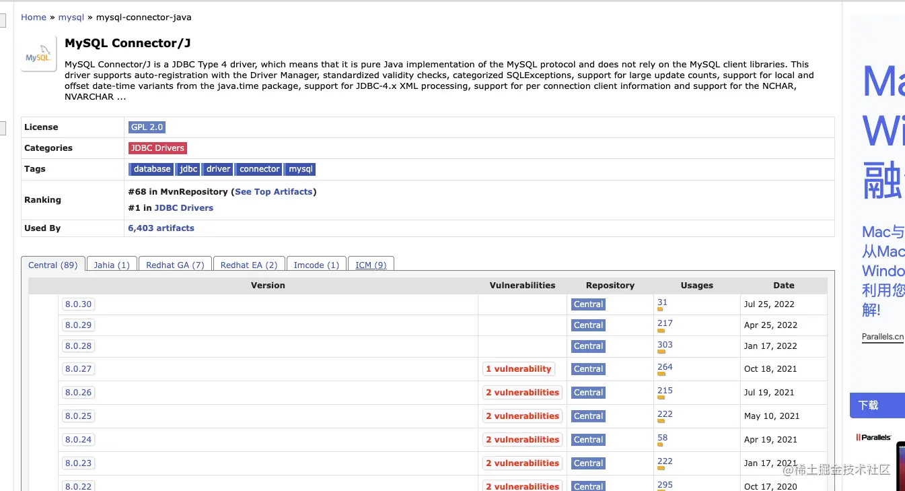The image size is (905, 491).
Task: Open the 222 usages link for 8.0.25
Action: [x=665, y=414]
